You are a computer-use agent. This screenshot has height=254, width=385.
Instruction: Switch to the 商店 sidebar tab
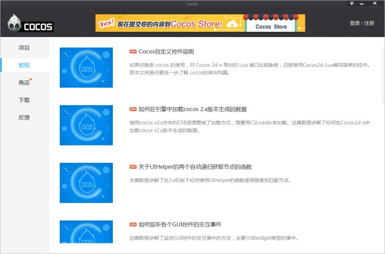pyautogui.click(x=24, y=83)
